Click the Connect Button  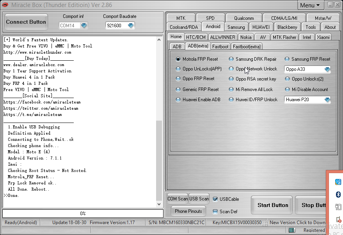pos(26,22)
